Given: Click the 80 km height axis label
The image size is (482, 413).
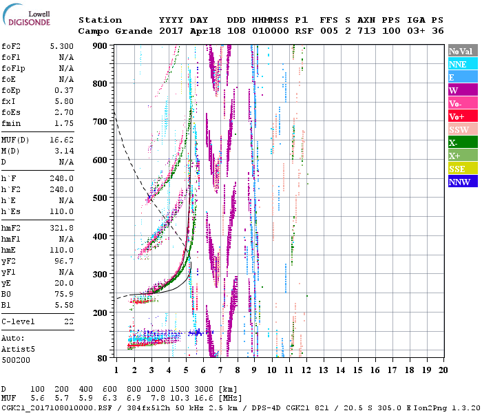Looking at the screenshot, I should click(102, 359).
